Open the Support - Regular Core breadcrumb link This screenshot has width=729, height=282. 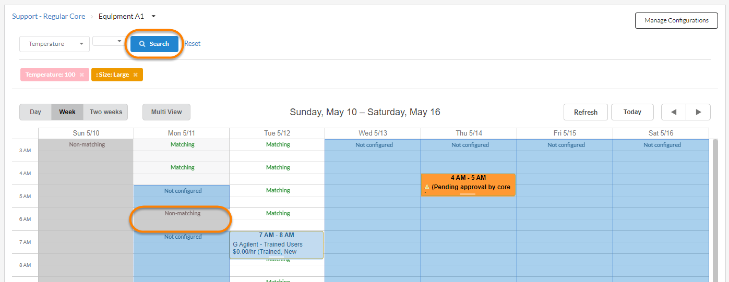[x=49, y=17]
